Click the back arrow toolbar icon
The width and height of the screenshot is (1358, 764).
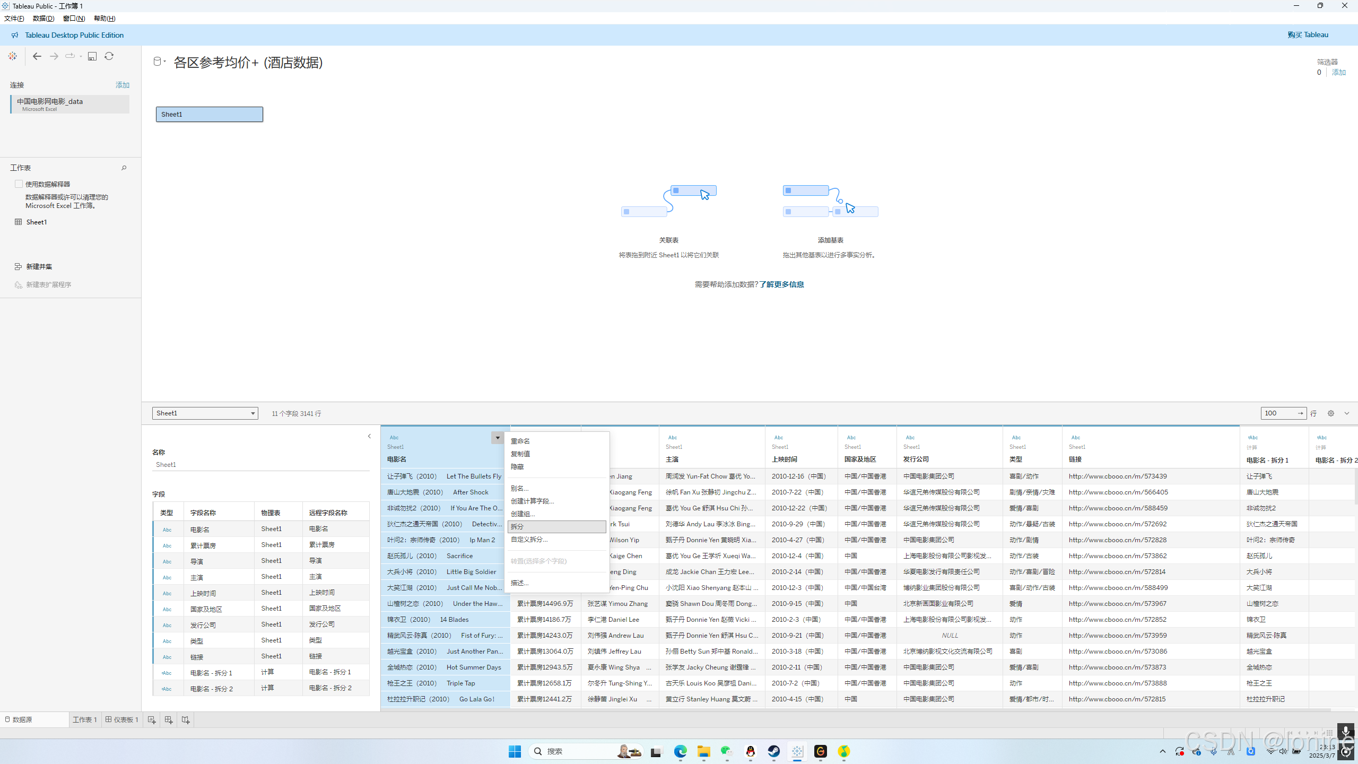37,56
